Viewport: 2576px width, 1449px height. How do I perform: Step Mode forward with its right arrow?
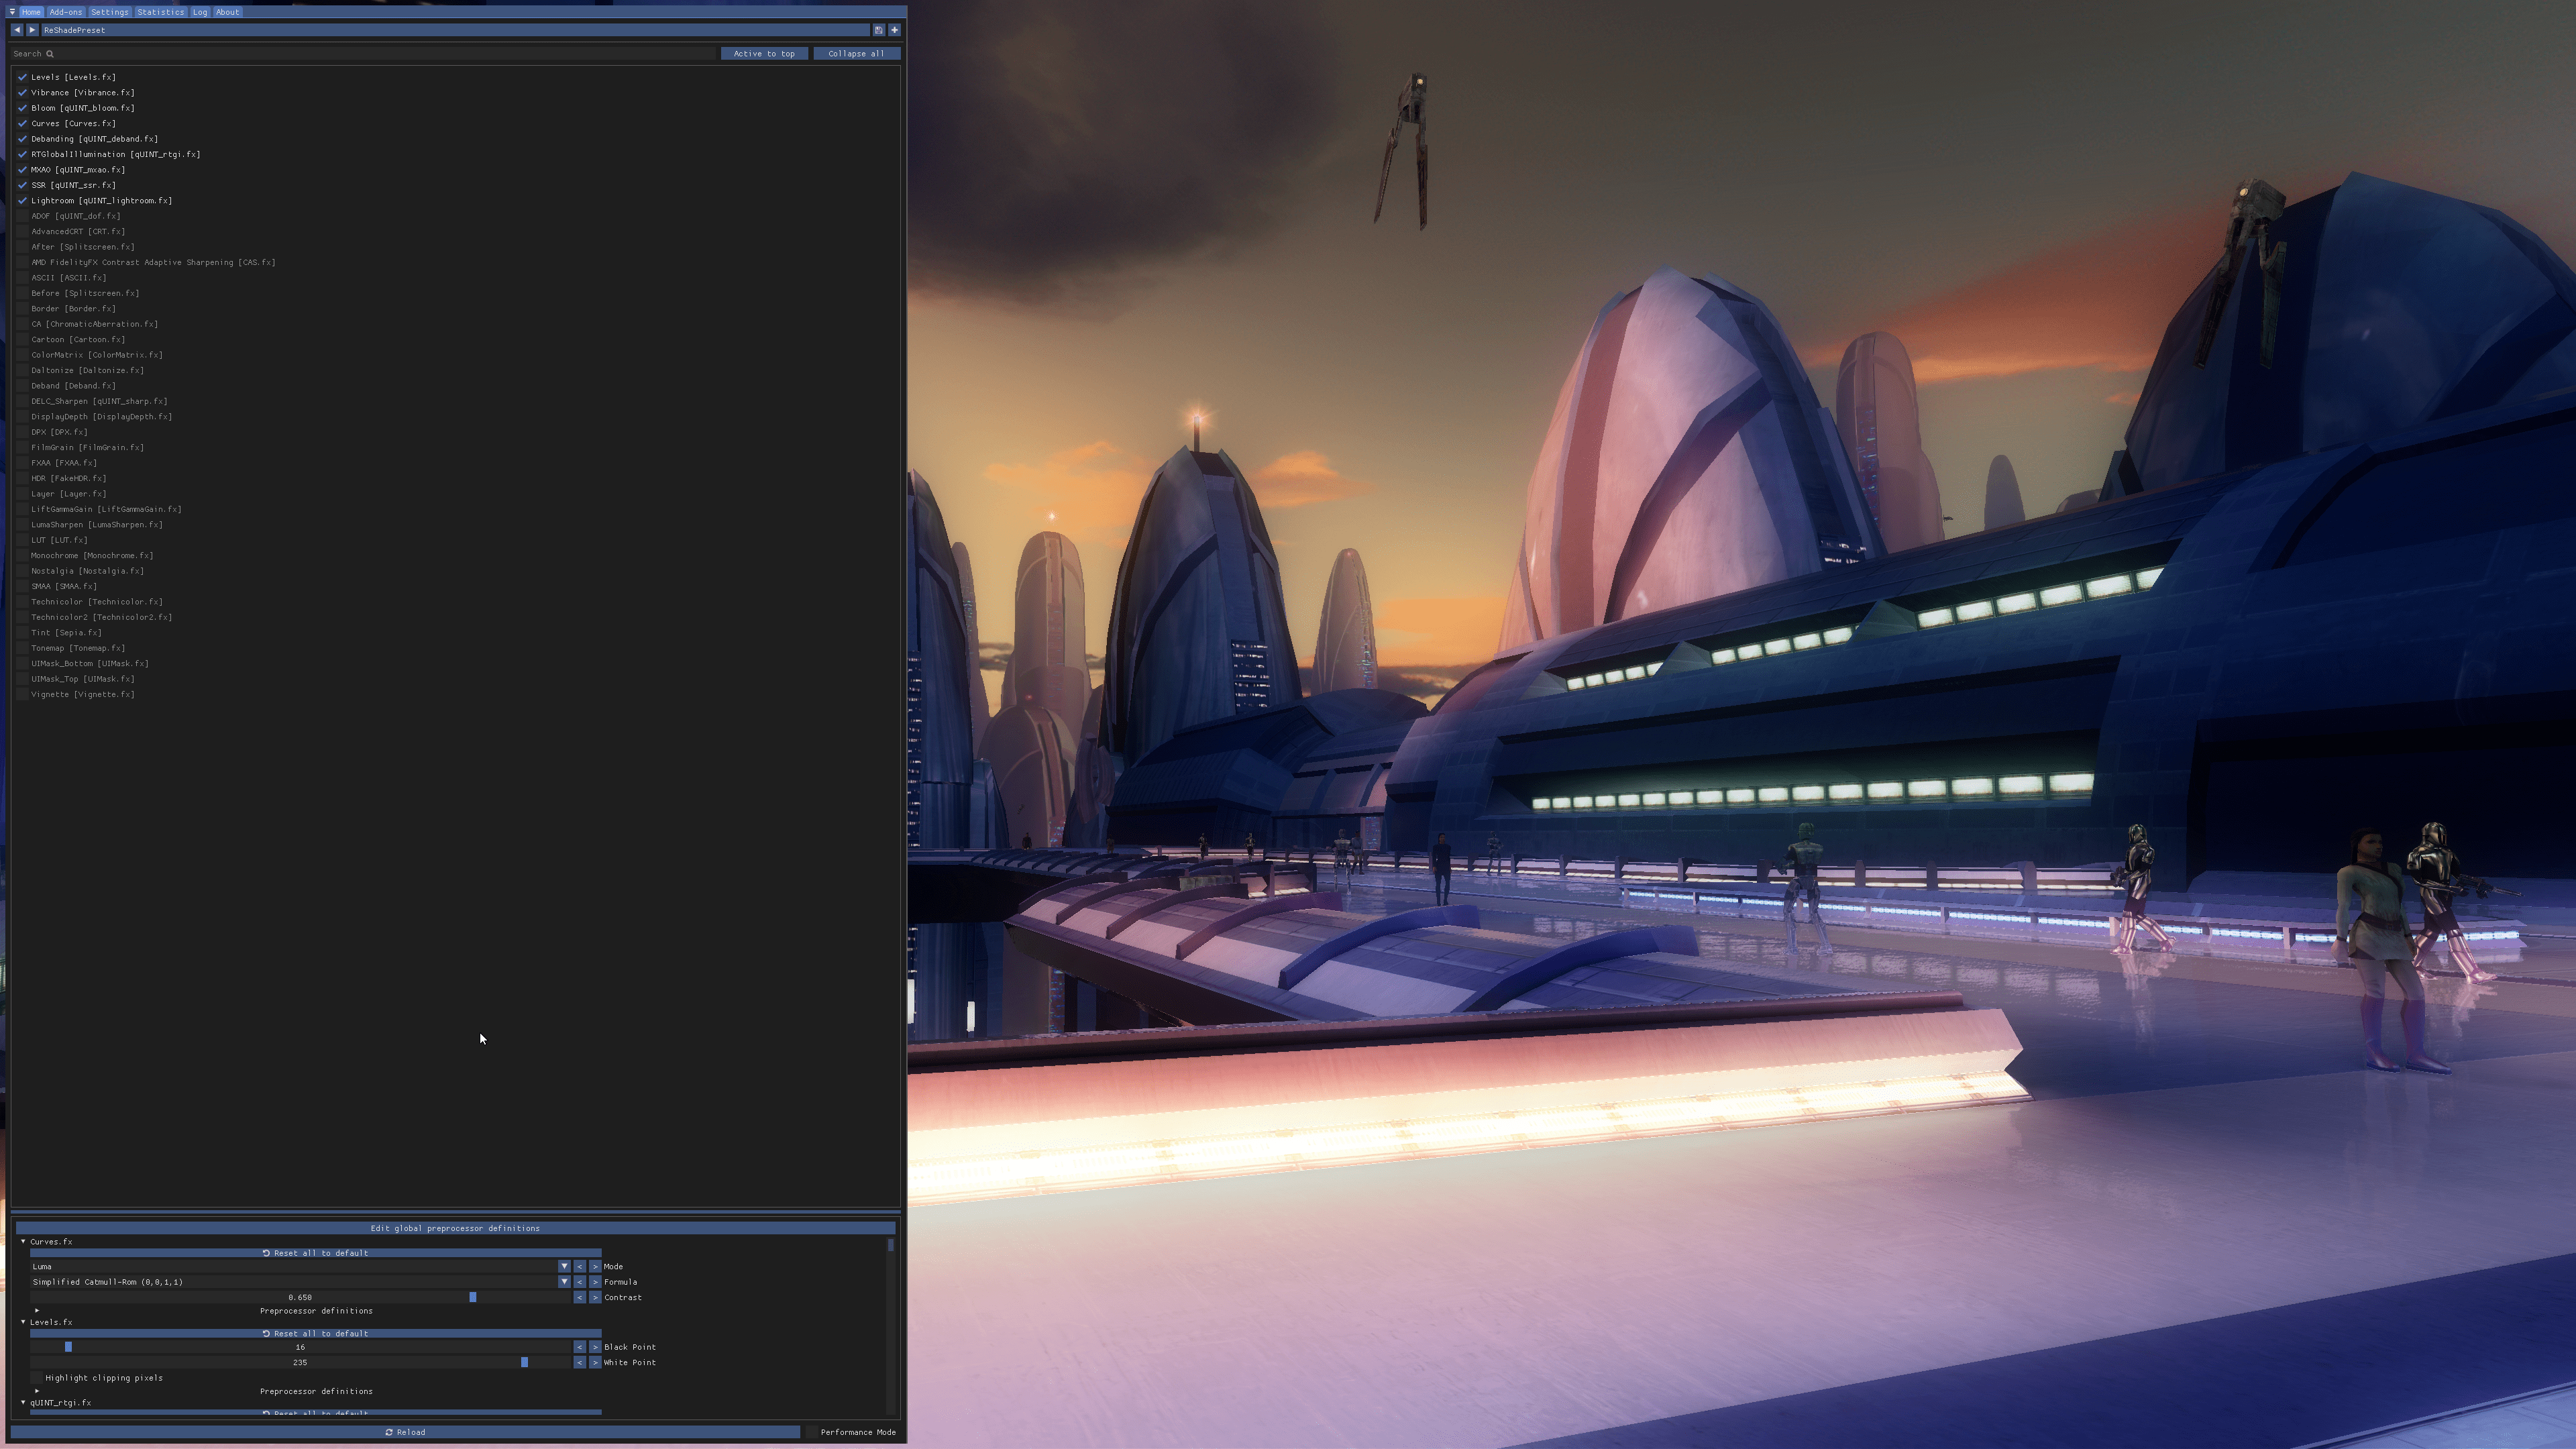coord(595,1267)
